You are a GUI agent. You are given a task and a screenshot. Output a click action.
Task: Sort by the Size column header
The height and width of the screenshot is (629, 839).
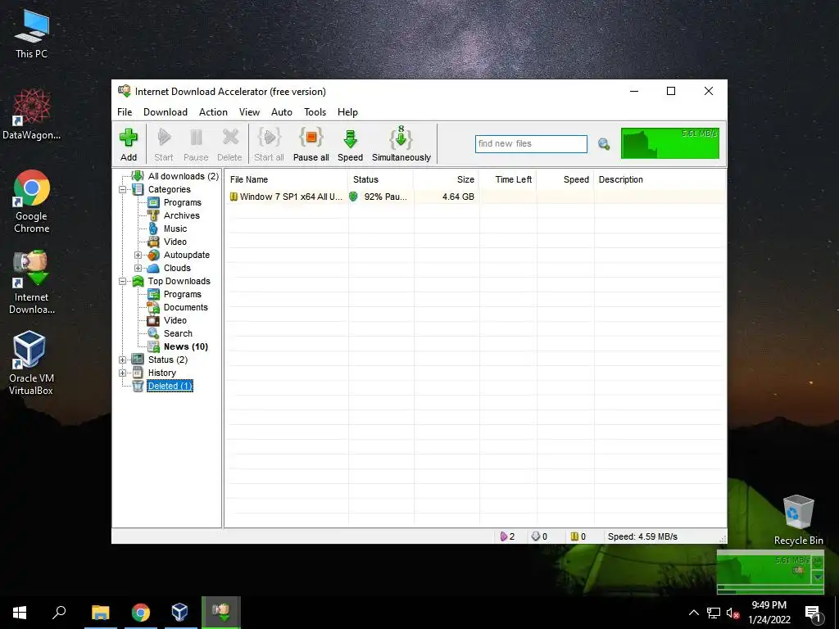point(447,179)
